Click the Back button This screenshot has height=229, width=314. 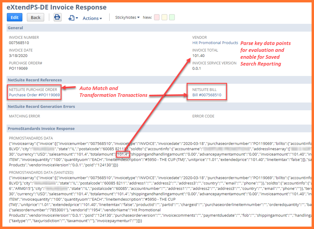(x=35, y=17)
